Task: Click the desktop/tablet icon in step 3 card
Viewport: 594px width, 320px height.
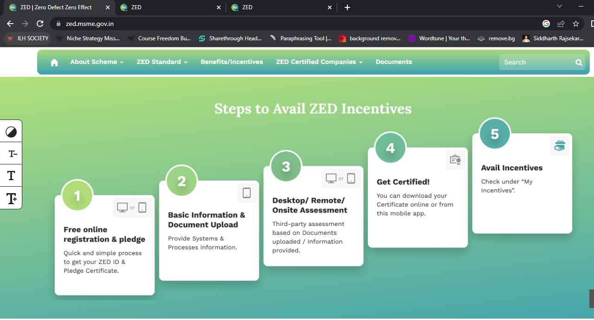Action: (341, 178)
